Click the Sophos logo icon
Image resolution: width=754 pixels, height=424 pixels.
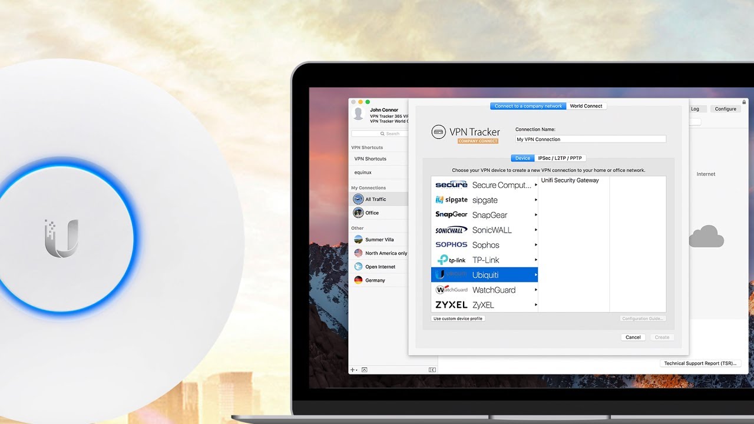click(x=451, y=245)
